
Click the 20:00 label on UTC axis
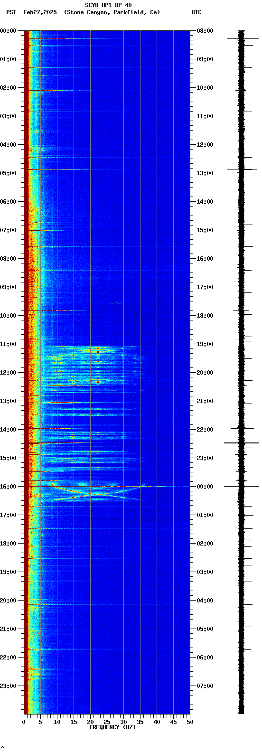coord(205,373)
